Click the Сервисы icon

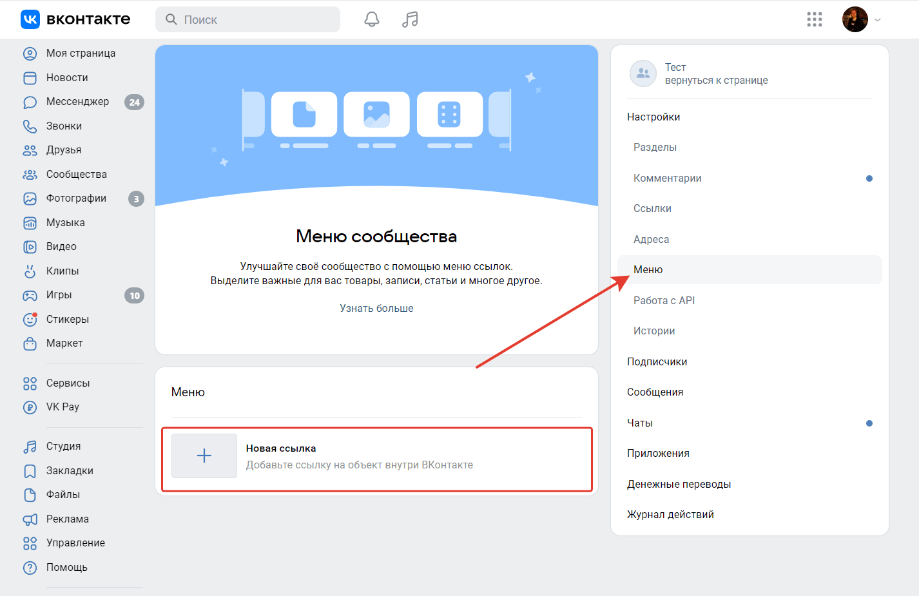pos(30,383)
